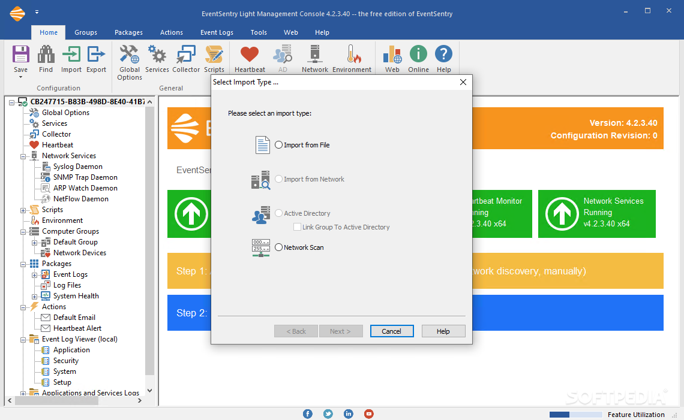Expand the Scripts tree node
Image resolution: width=684 pixels, height=420 pixels.
[x=23, y=210]
